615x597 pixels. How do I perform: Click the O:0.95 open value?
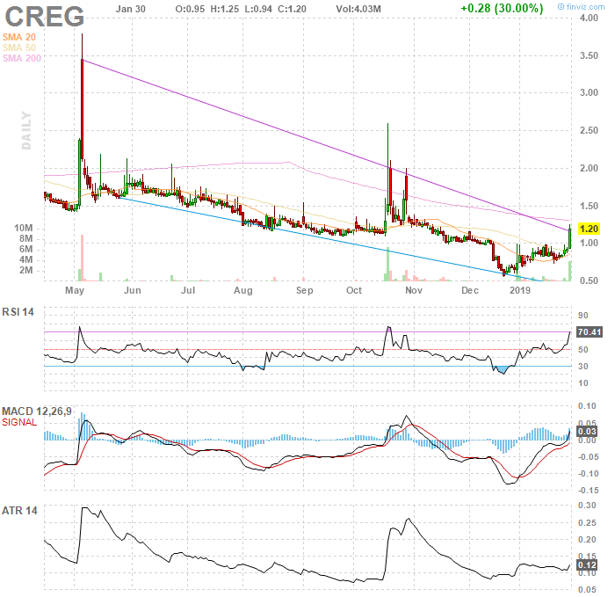190,9
